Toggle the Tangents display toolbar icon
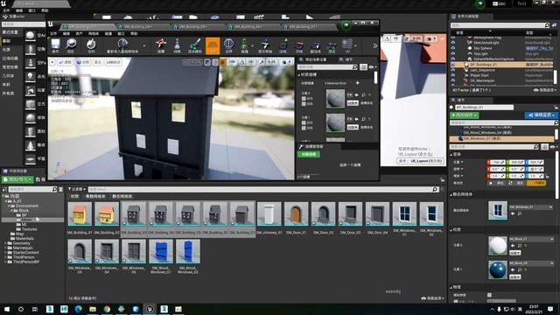The image size is (560, 315). [299, 45]
